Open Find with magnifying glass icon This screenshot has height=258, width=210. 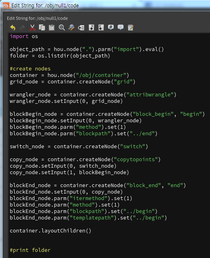(x=62, y=28)
